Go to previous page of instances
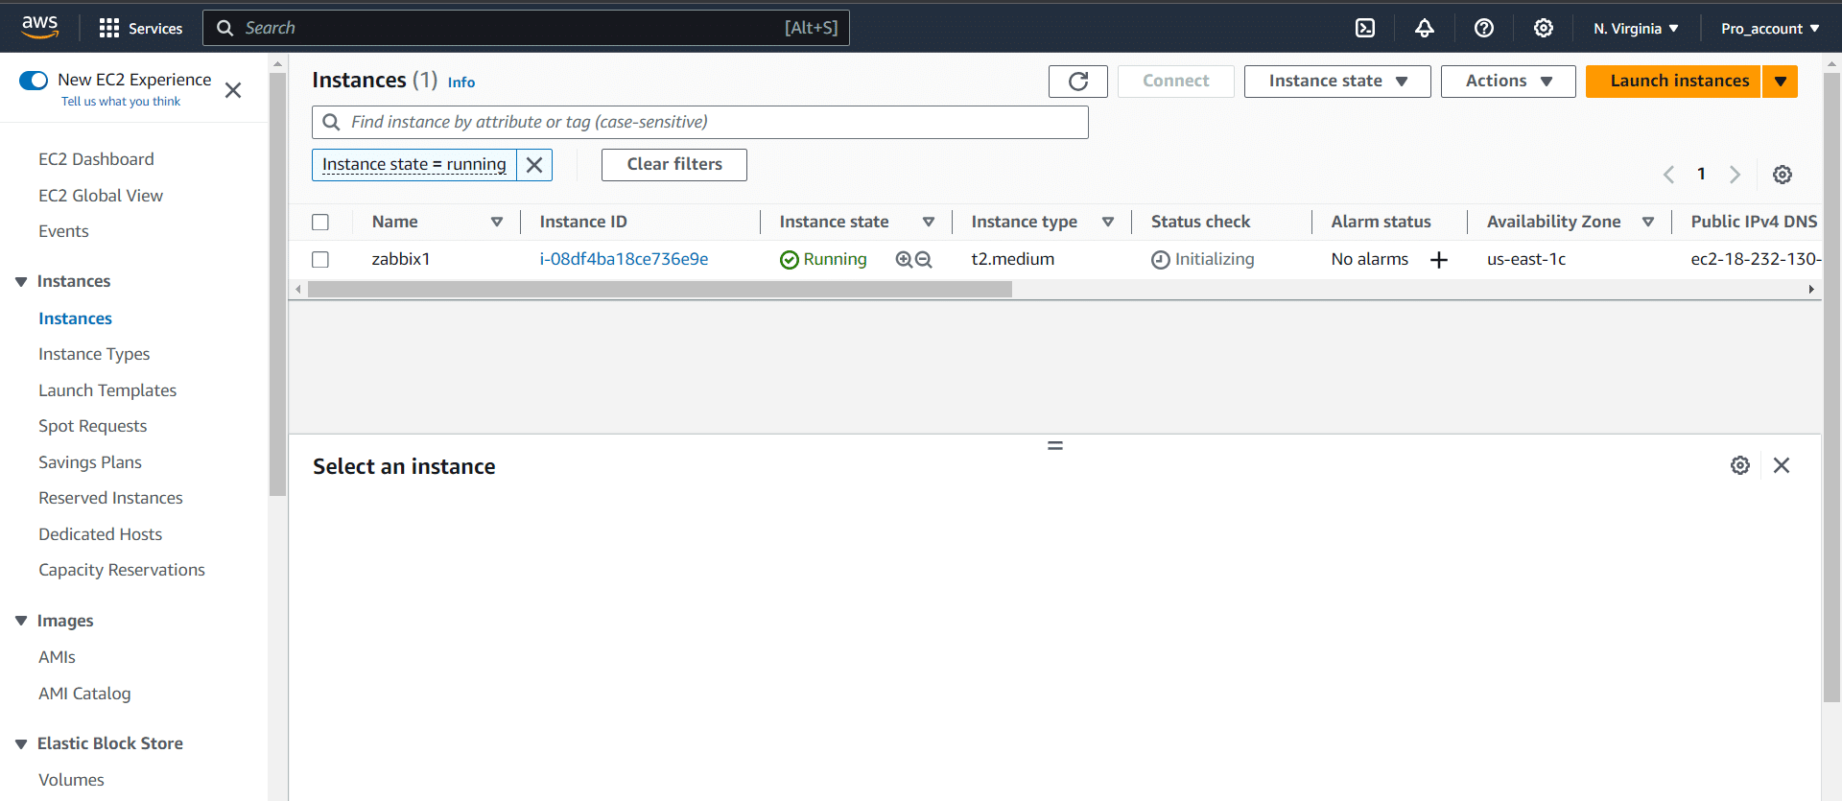This screenshot has height=801, width=1842. tap(1668, 175)
